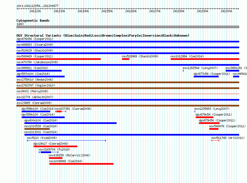Open the nsv945418 variant label
This screenshot has width=247, height=183.
tap(240, 74)
